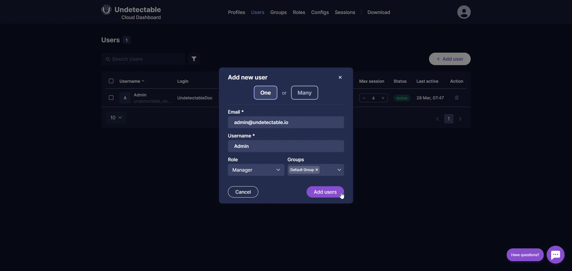Select the One user option
Viewport: 572px width, 271px height.
click(265, 93)
